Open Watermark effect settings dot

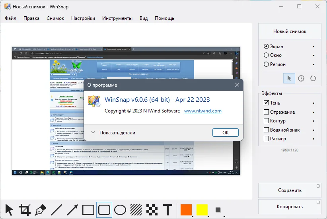313,130
